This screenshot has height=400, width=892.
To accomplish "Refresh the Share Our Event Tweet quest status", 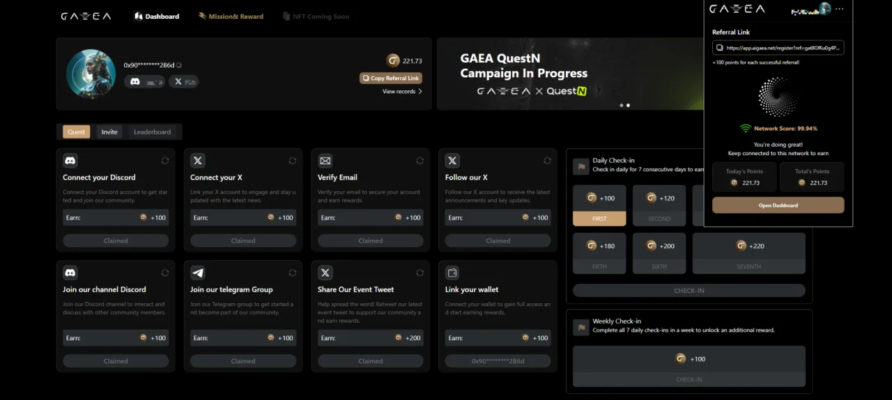I will 420,273.
